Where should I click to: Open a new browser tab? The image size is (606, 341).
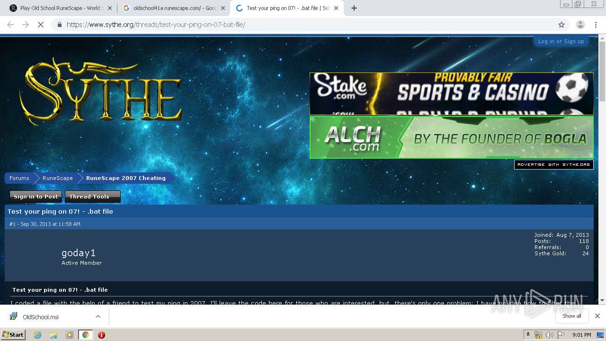[354, 8]
